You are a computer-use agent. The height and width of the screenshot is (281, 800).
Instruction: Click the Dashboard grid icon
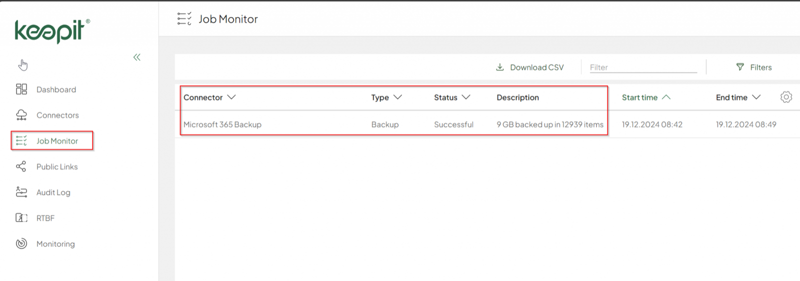pos(21,89)
